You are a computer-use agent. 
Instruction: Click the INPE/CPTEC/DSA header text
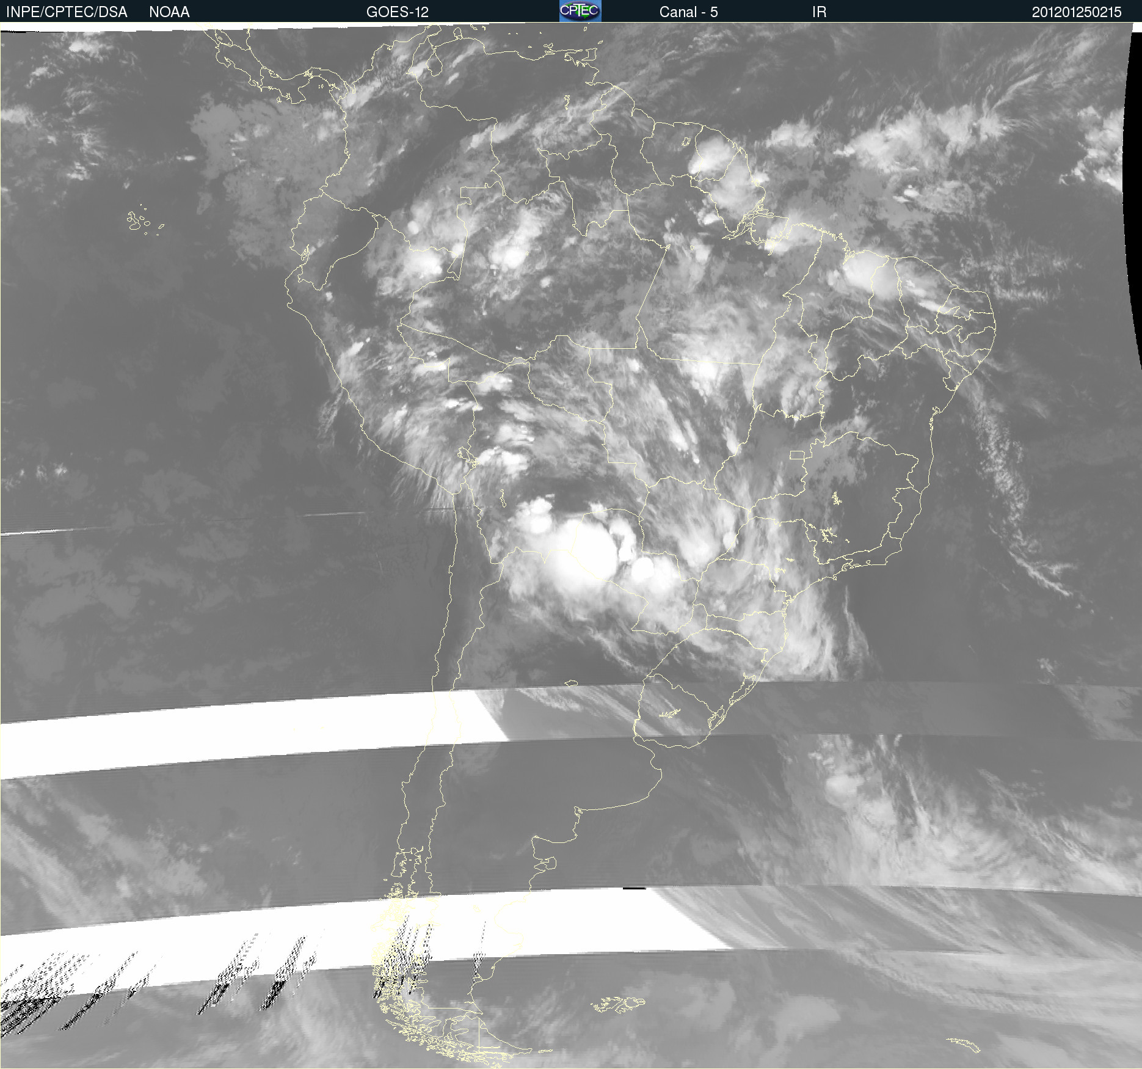tap(67, 12)
